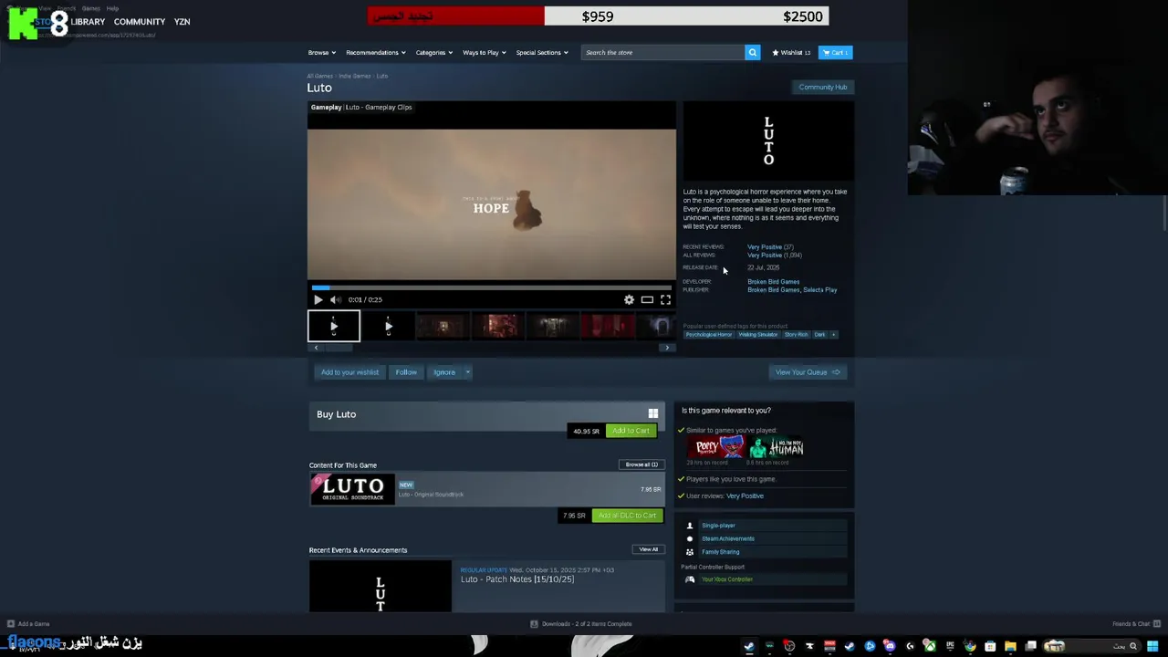Screen dimensions: 1168x657
Task: Open the YZN profile tab
Action: pyautogui.click(x=182, y=22)
